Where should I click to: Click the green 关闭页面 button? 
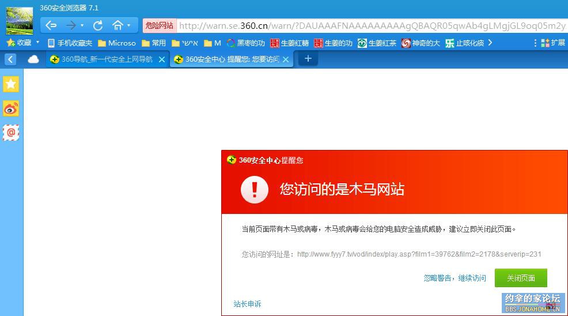click(521, 279)
